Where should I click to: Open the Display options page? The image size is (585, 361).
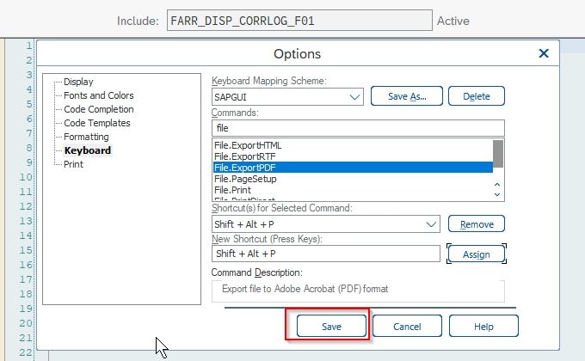point(78,82)
